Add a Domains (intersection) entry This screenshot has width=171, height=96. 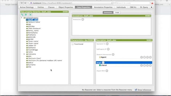pyautogui.click(x=113, y=54)
